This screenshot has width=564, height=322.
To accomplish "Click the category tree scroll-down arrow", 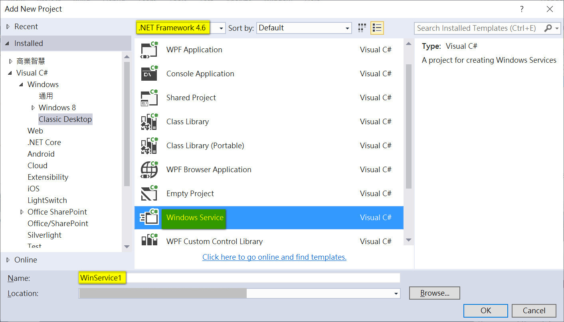I will click(127, 247).
